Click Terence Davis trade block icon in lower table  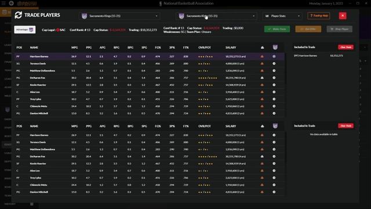point(262,142)
